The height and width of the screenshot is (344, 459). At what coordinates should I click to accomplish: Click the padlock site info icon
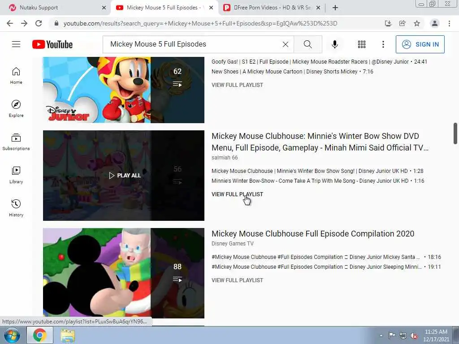56,23
